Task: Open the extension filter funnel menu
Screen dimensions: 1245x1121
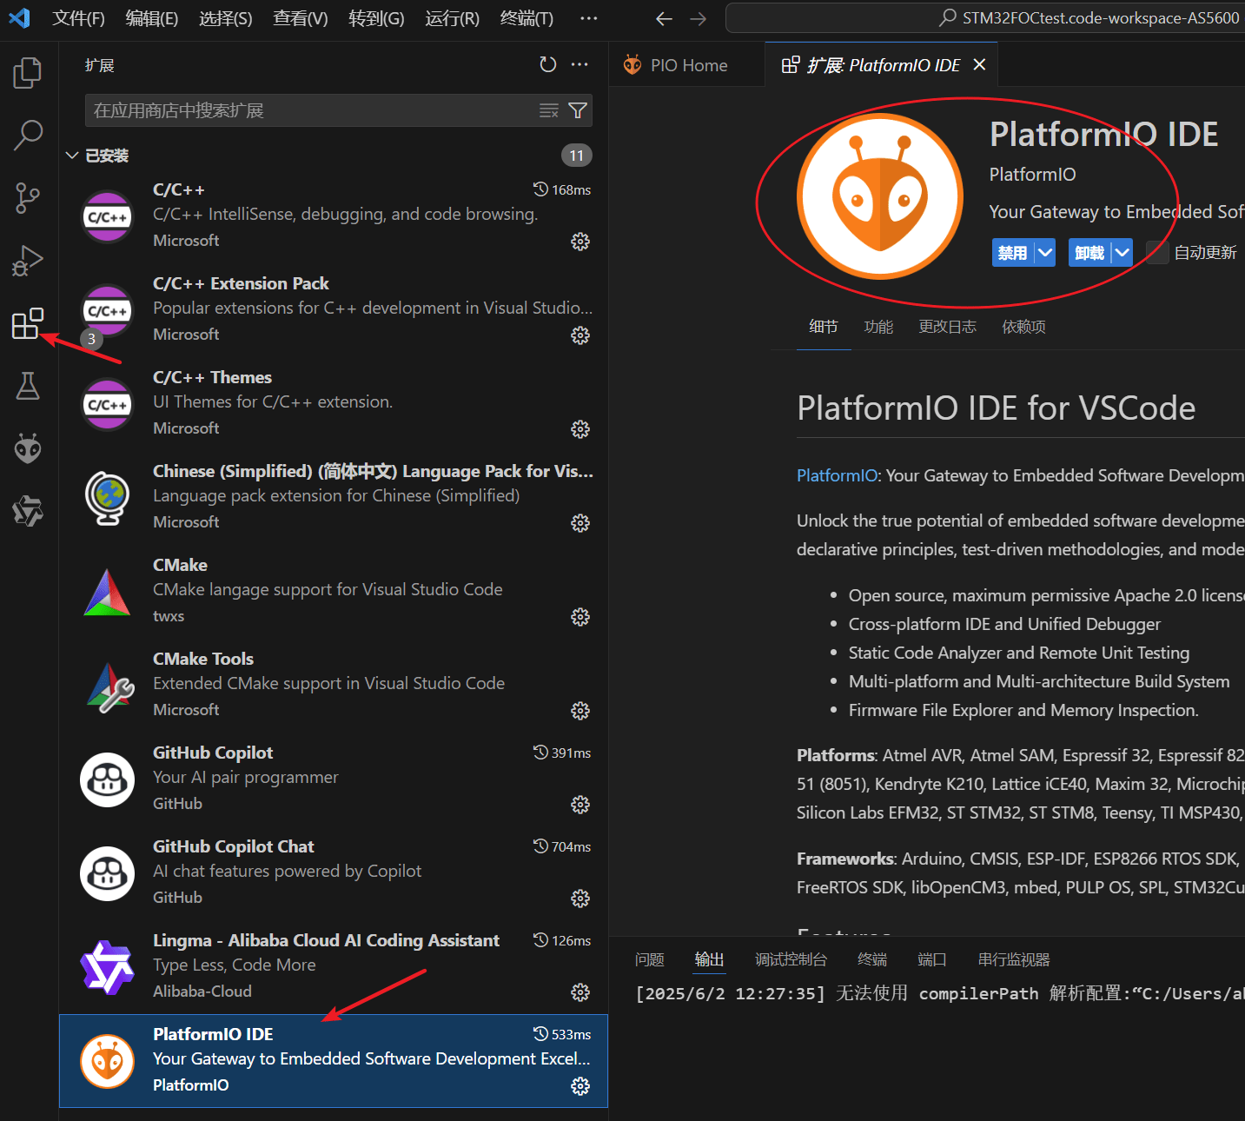Action: [578, 110]
